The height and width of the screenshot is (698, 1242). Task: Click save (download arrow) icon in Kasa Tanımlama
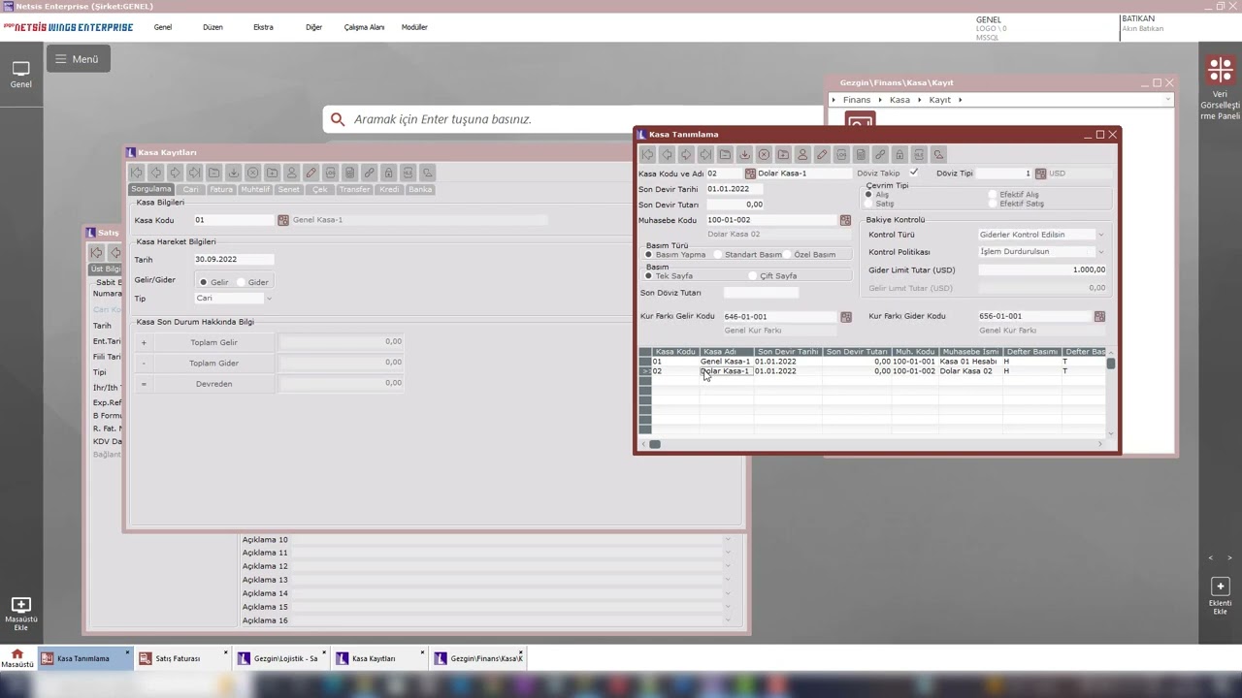tap(744, 154)
